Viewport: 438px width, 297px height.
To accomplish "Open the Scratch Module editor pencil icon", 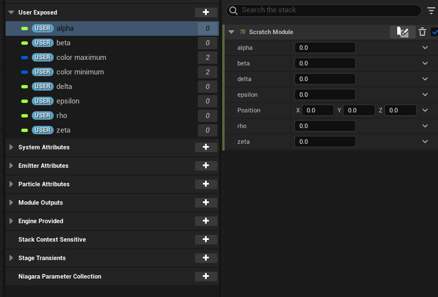I will pos(402,32).
